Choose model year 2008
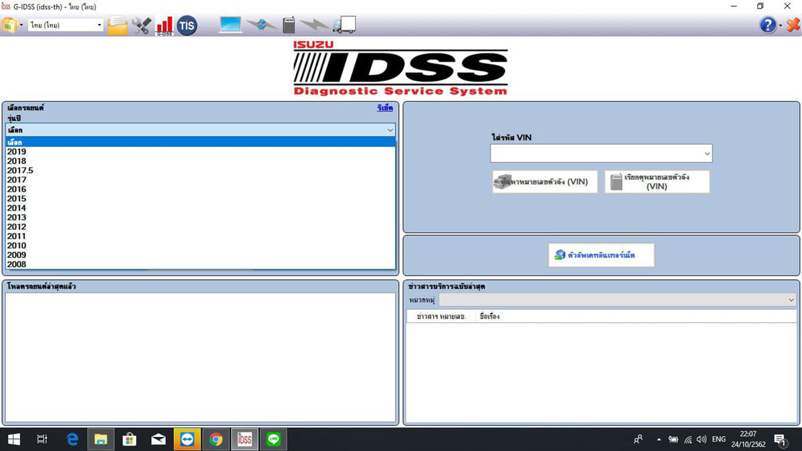This screenshot has width=802, height=451. [200, 264]
